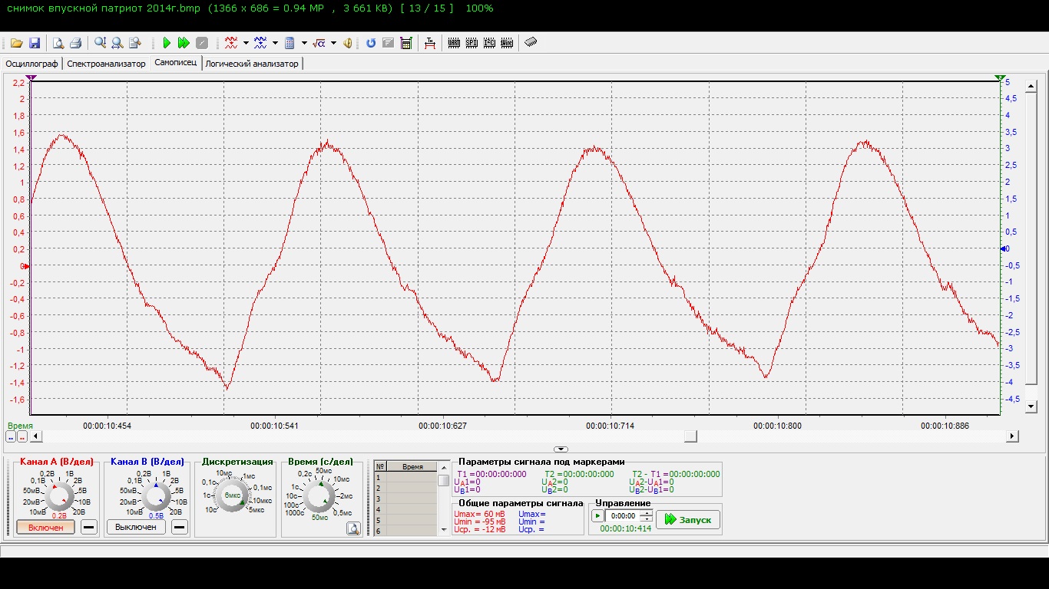Viewport: 1049px width, 589px height.
Task: Click right arrow of horizontal scrollbar
Action: tap(1012, 436)
